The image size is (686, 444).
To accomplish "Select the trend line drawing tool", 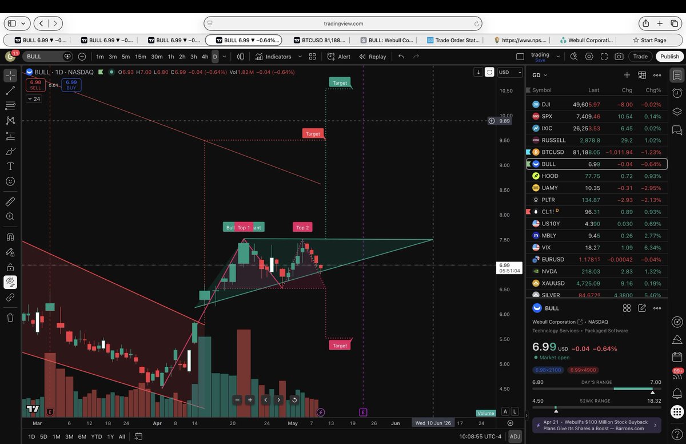I will click(x=10, y=90).
